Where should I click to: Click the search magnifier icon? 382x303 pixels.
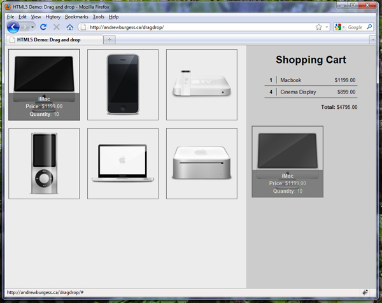369,27
